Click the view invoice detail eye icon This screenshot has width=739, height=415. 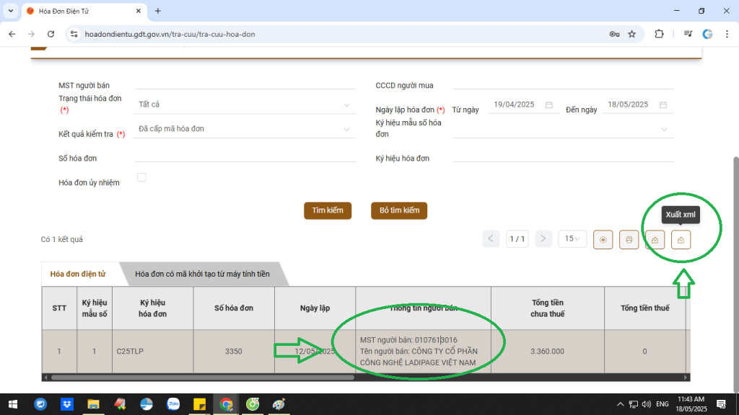pos(603,239)
